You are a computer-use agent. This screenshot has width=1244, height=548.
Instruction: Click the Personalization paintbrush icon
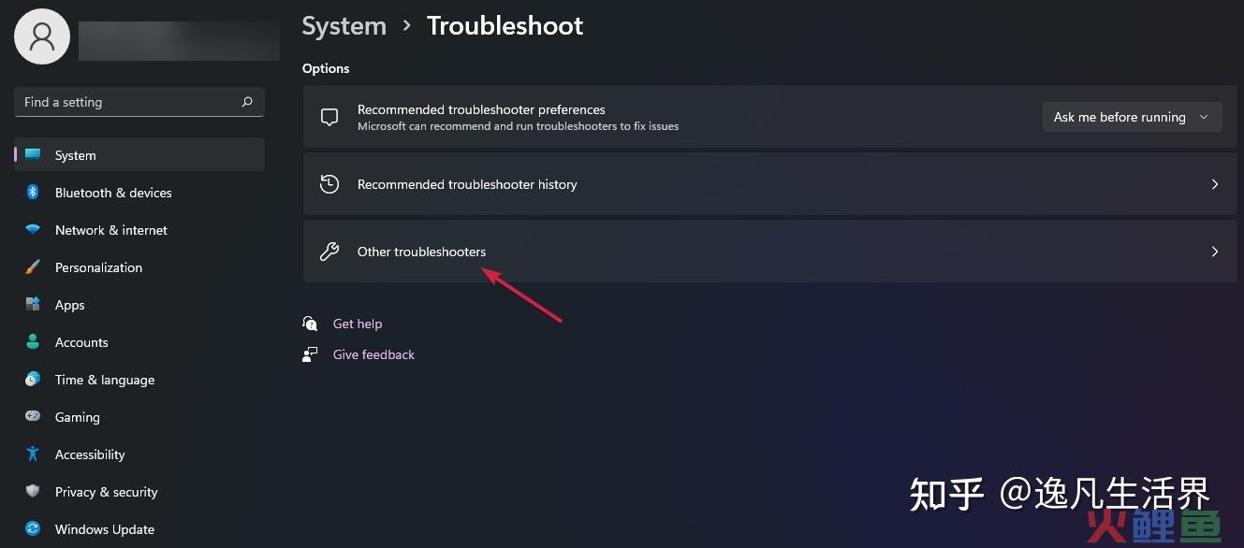pos(33,267)
